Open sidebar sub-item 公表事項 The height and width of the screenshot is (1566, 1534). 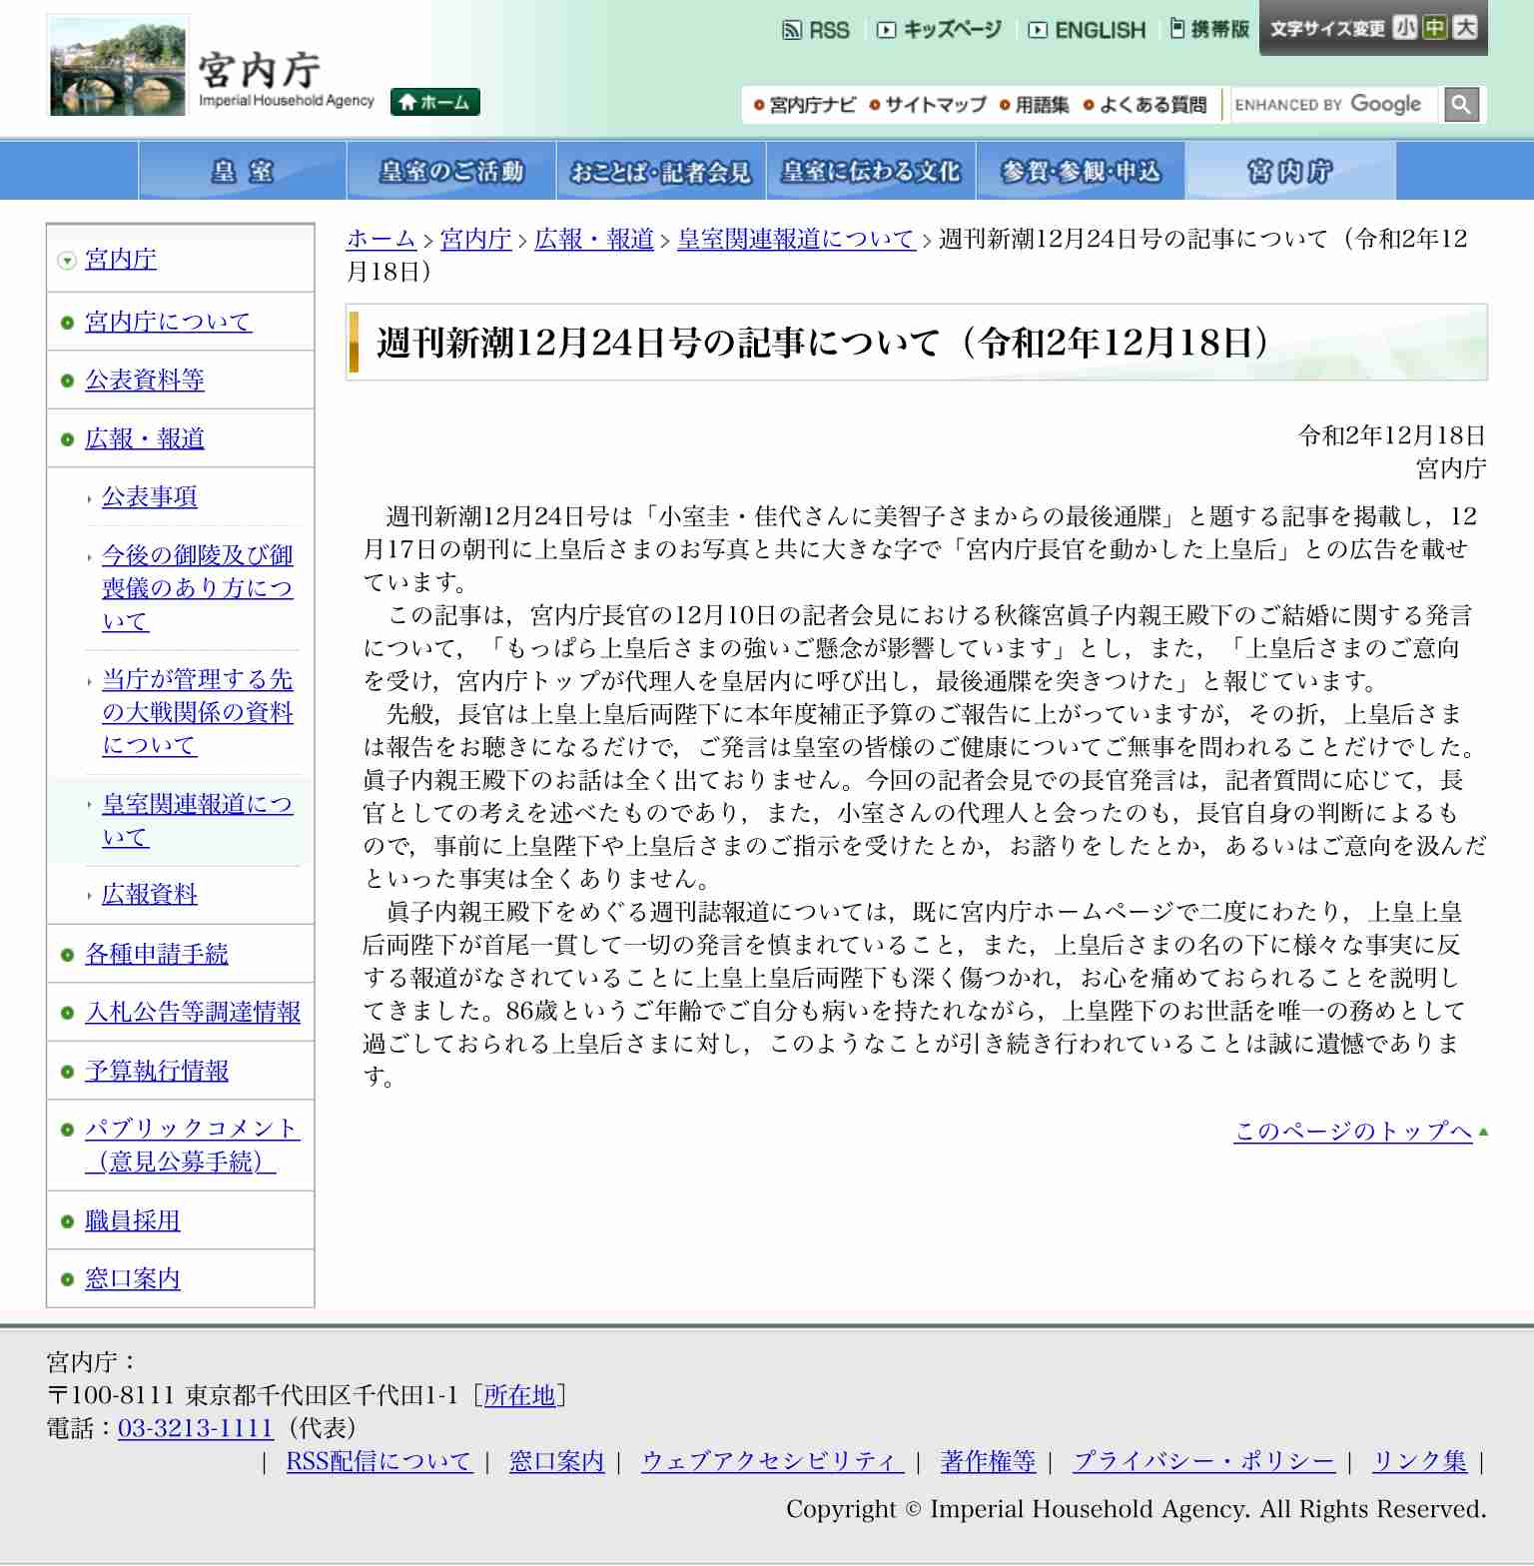pos(150,496)
